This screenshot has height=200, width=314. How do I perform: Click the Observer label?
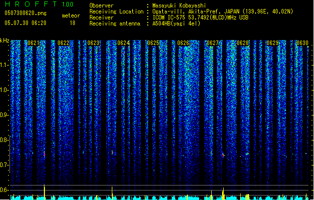(101, 5)
